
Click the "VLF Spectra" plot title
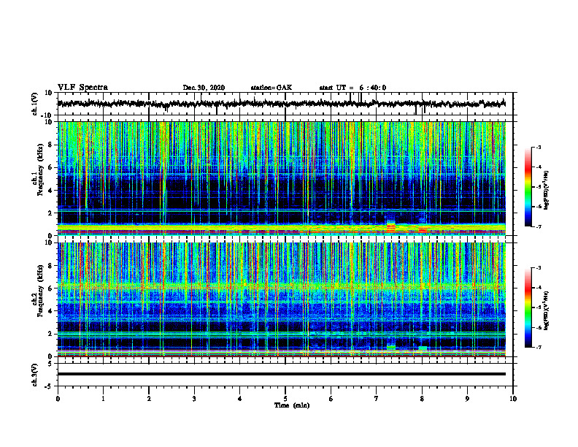(x=82, y=88)
